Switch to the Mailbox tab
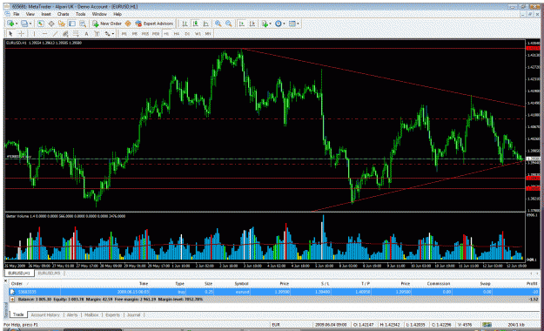Image resolution: width=544 pixels, height=331 pixels. tap(91, 315)
